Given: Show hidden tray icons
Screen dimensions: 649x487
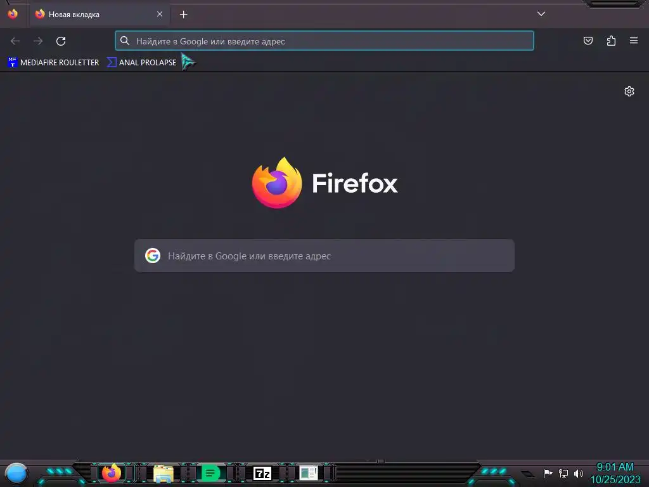Looking at the screenshot, I should (528, 474).
